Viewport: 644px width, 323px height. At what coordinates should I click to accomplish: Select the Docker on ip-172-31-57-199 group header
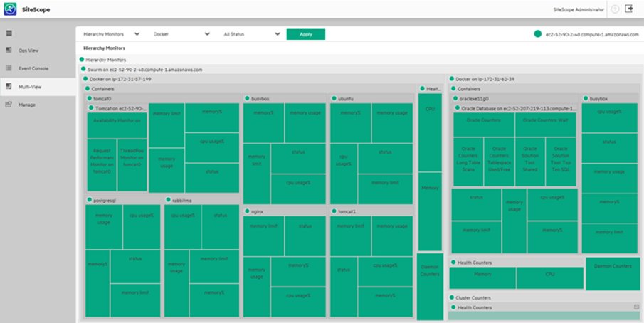tap(120, 79)
